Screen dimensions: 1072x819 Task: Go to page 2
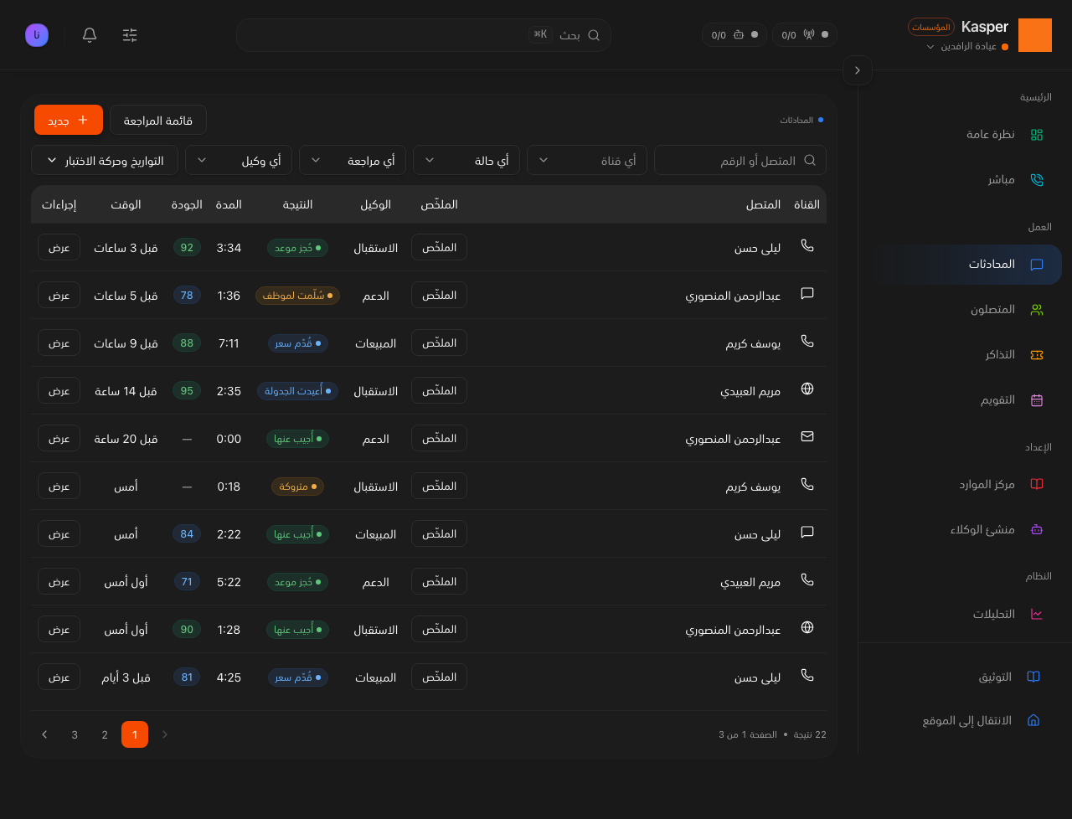(105, 734)
